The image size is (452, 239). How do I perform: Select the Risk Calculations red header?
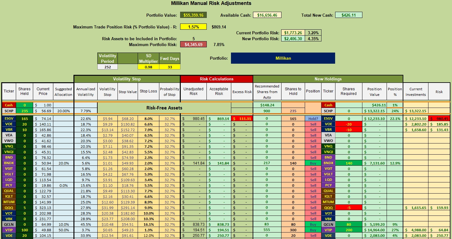click(217, 79)
